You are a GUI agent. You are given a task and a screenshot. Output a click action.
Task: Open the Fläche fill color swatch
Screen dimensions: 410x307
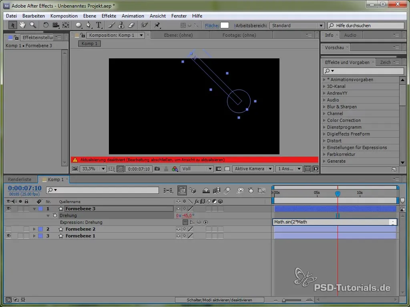coord(225,25)
